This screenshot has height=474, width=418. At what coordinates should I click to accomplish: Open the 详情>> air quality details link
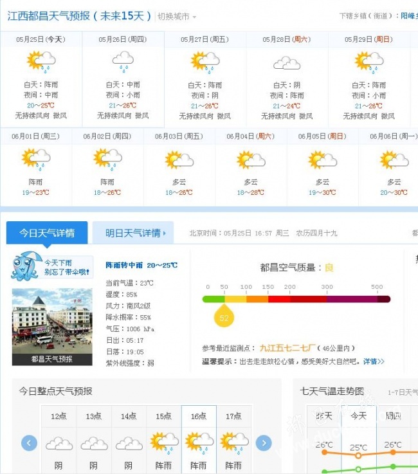tap(374, 361)
